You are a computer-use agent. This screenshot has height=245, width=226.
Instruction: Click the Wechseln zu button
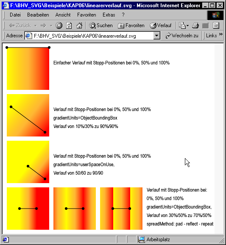(x=181, y=36)
